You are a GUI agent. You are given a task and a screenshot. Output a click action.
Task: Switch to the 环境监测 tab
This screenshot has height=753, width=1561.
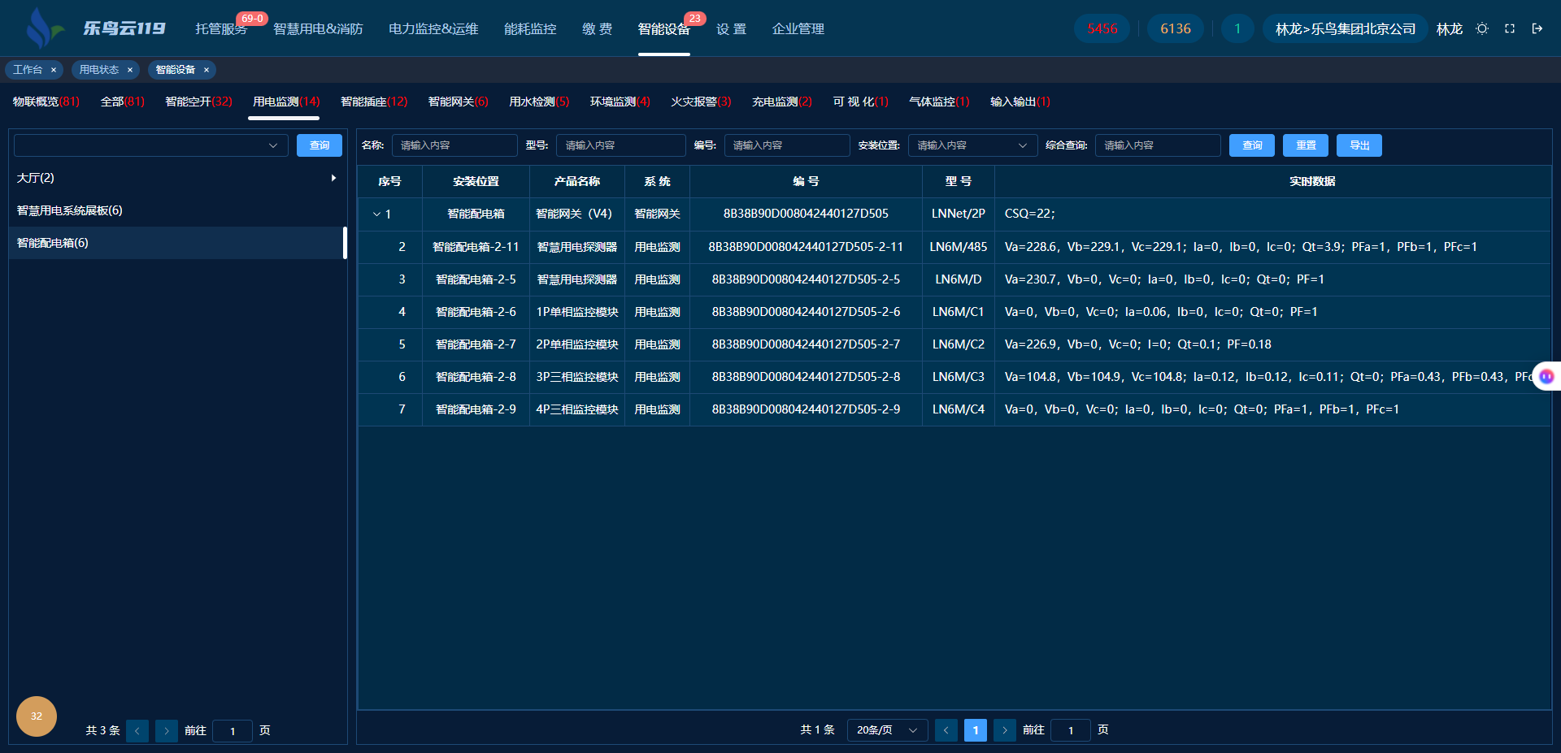coord(620,102)
